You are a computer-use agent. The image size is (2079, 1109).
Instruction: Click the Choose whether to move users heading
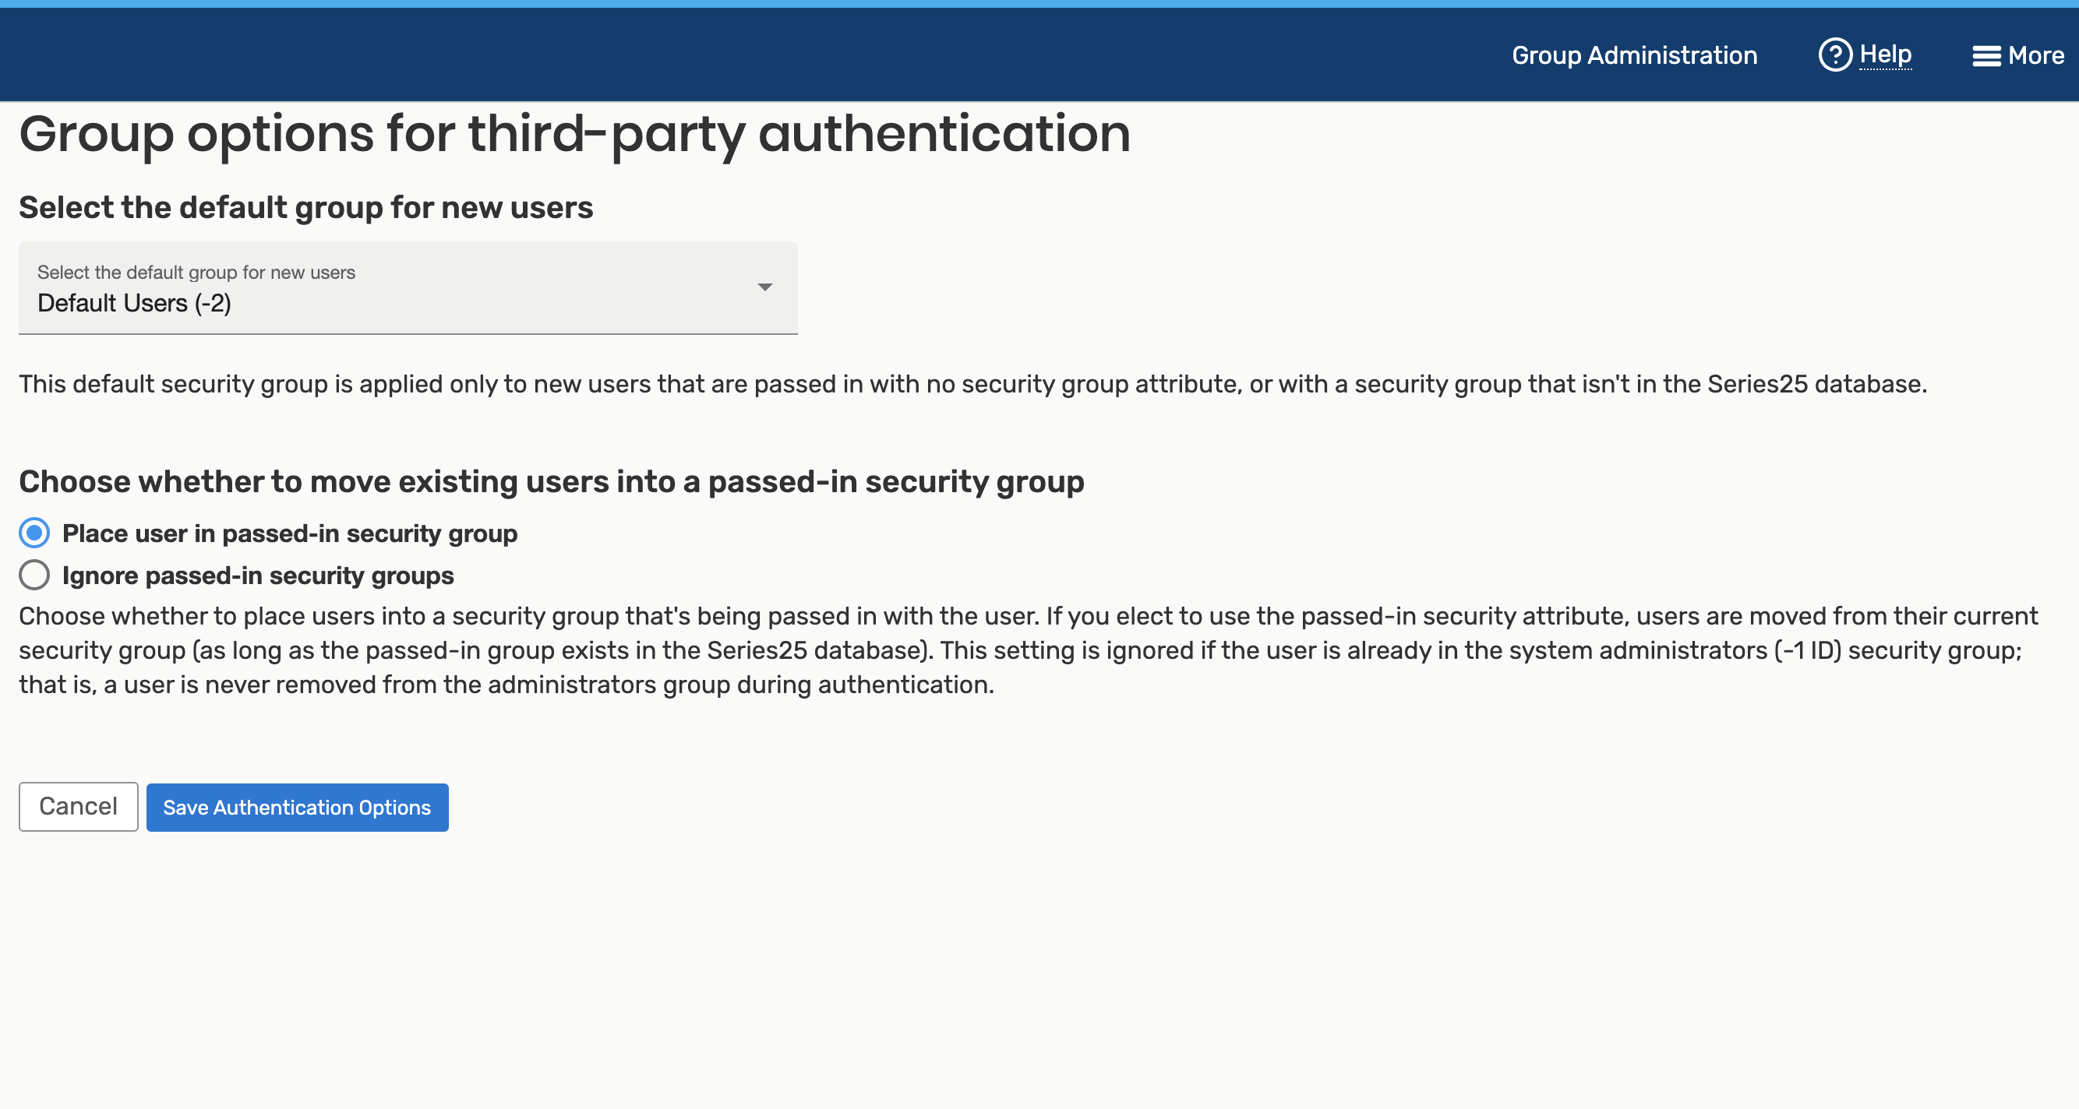pos(551,481)
